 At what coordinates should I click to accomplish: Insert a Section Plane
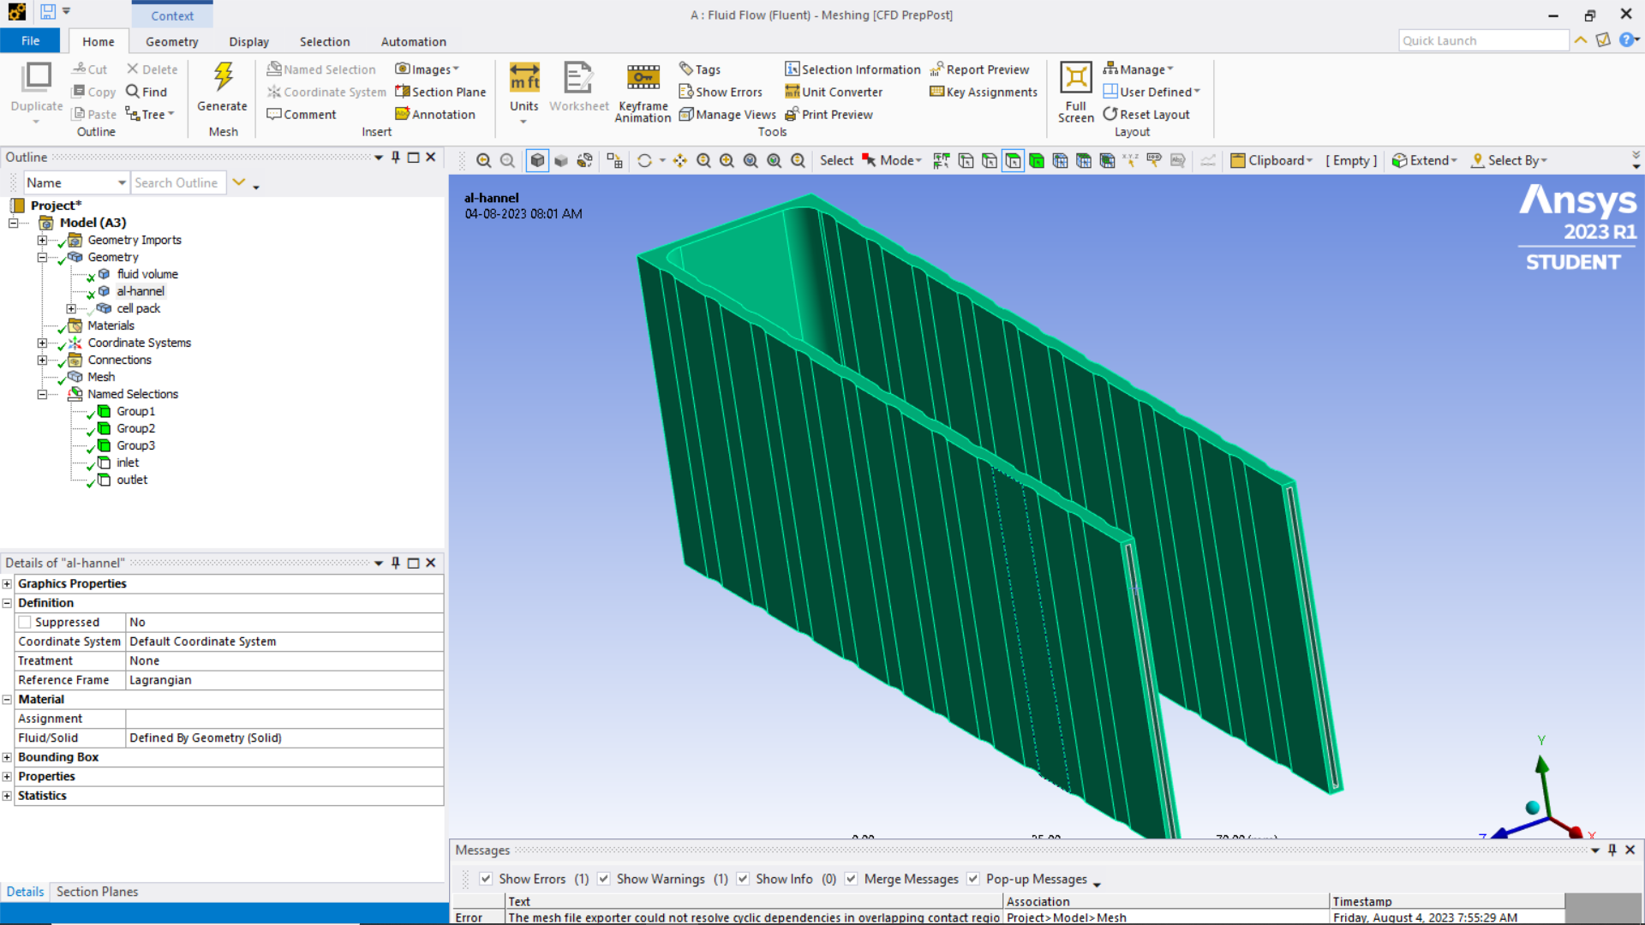pyautogui.click(x=440, y=92)
